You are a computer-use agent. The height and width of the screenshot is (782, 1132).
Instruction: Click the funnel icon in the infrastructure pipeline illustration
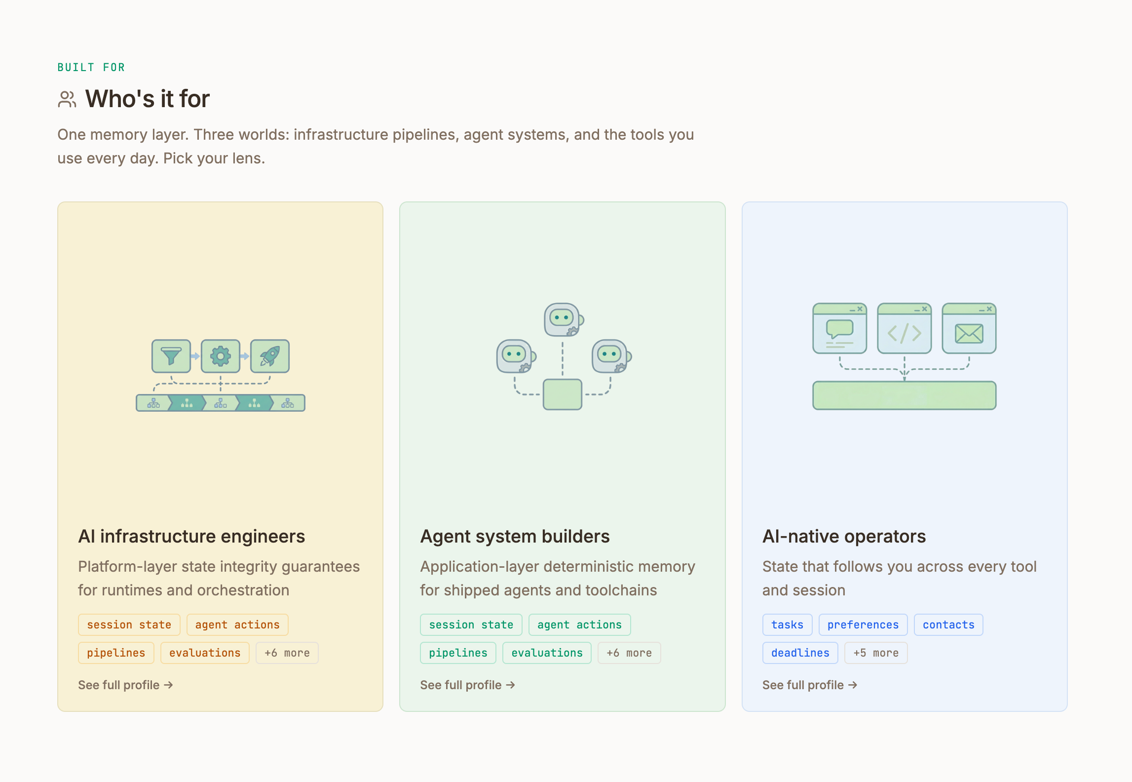point(171,356)
